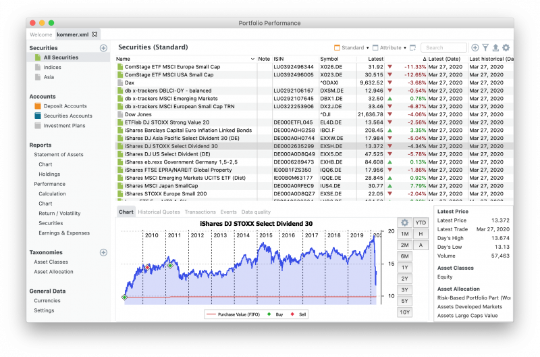Click the Deposit Accounts orange icon
Image resolution: width=540 pixels, height=357 pixels.
(38, 106)
